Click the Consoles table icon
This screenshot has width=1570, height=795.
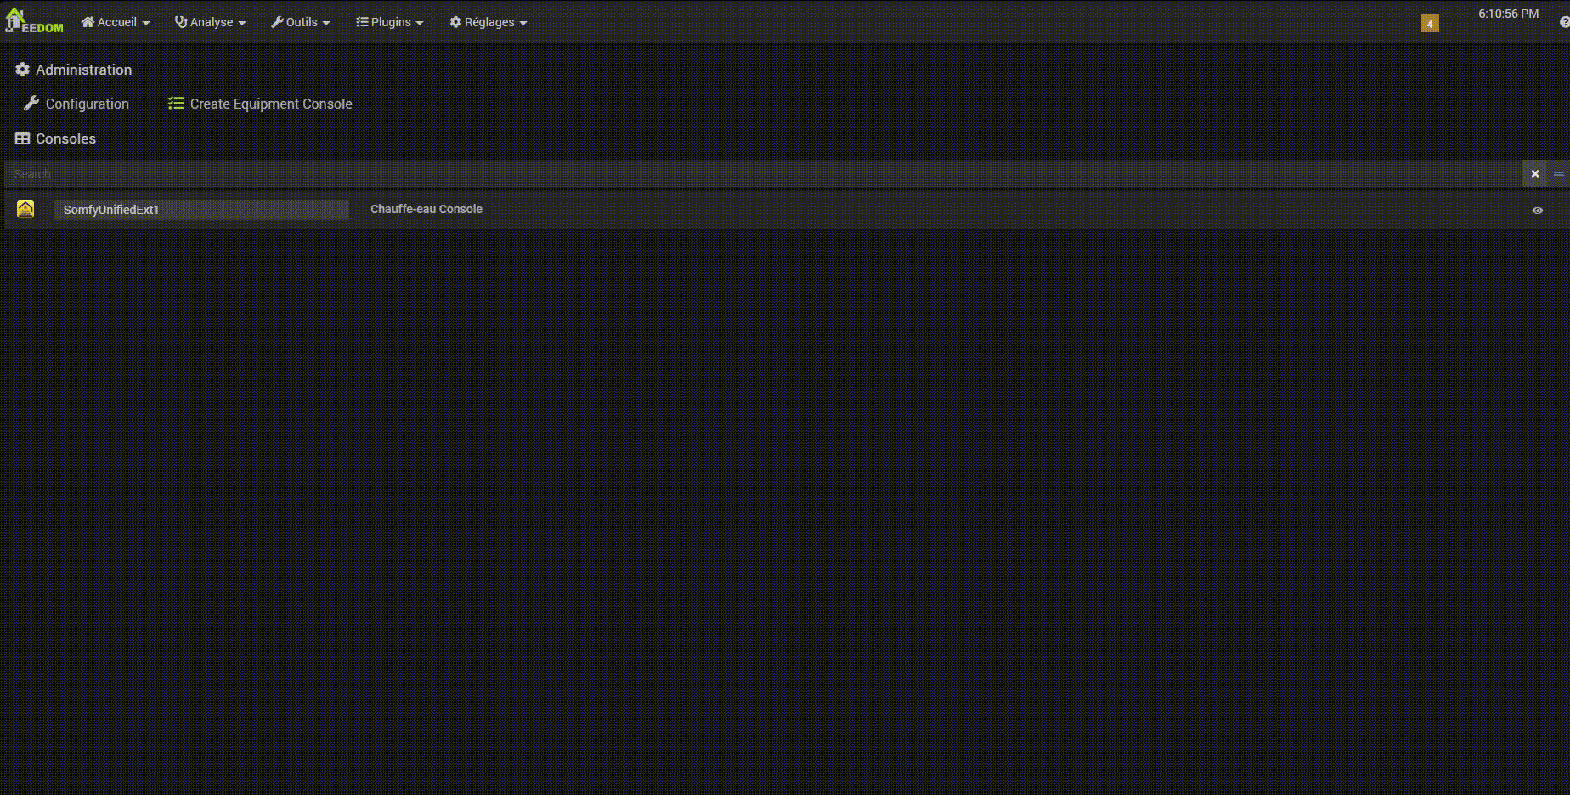click(x=22, y=138)
